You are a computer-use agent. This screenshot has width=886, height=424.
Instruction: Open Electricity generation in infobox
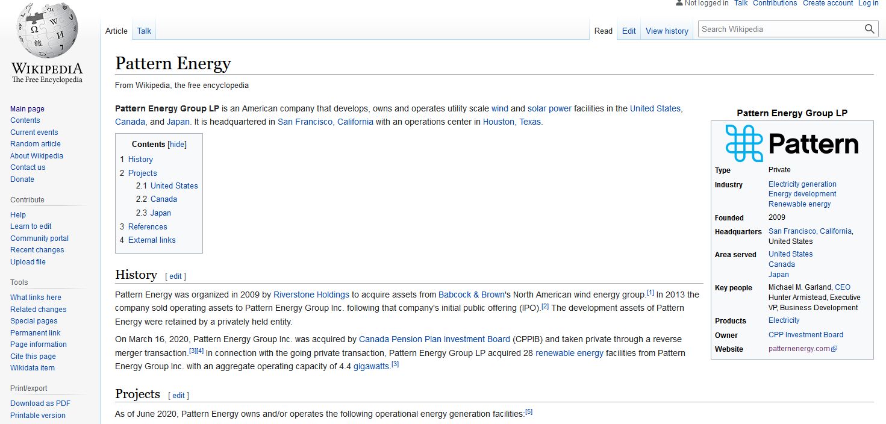802,184
